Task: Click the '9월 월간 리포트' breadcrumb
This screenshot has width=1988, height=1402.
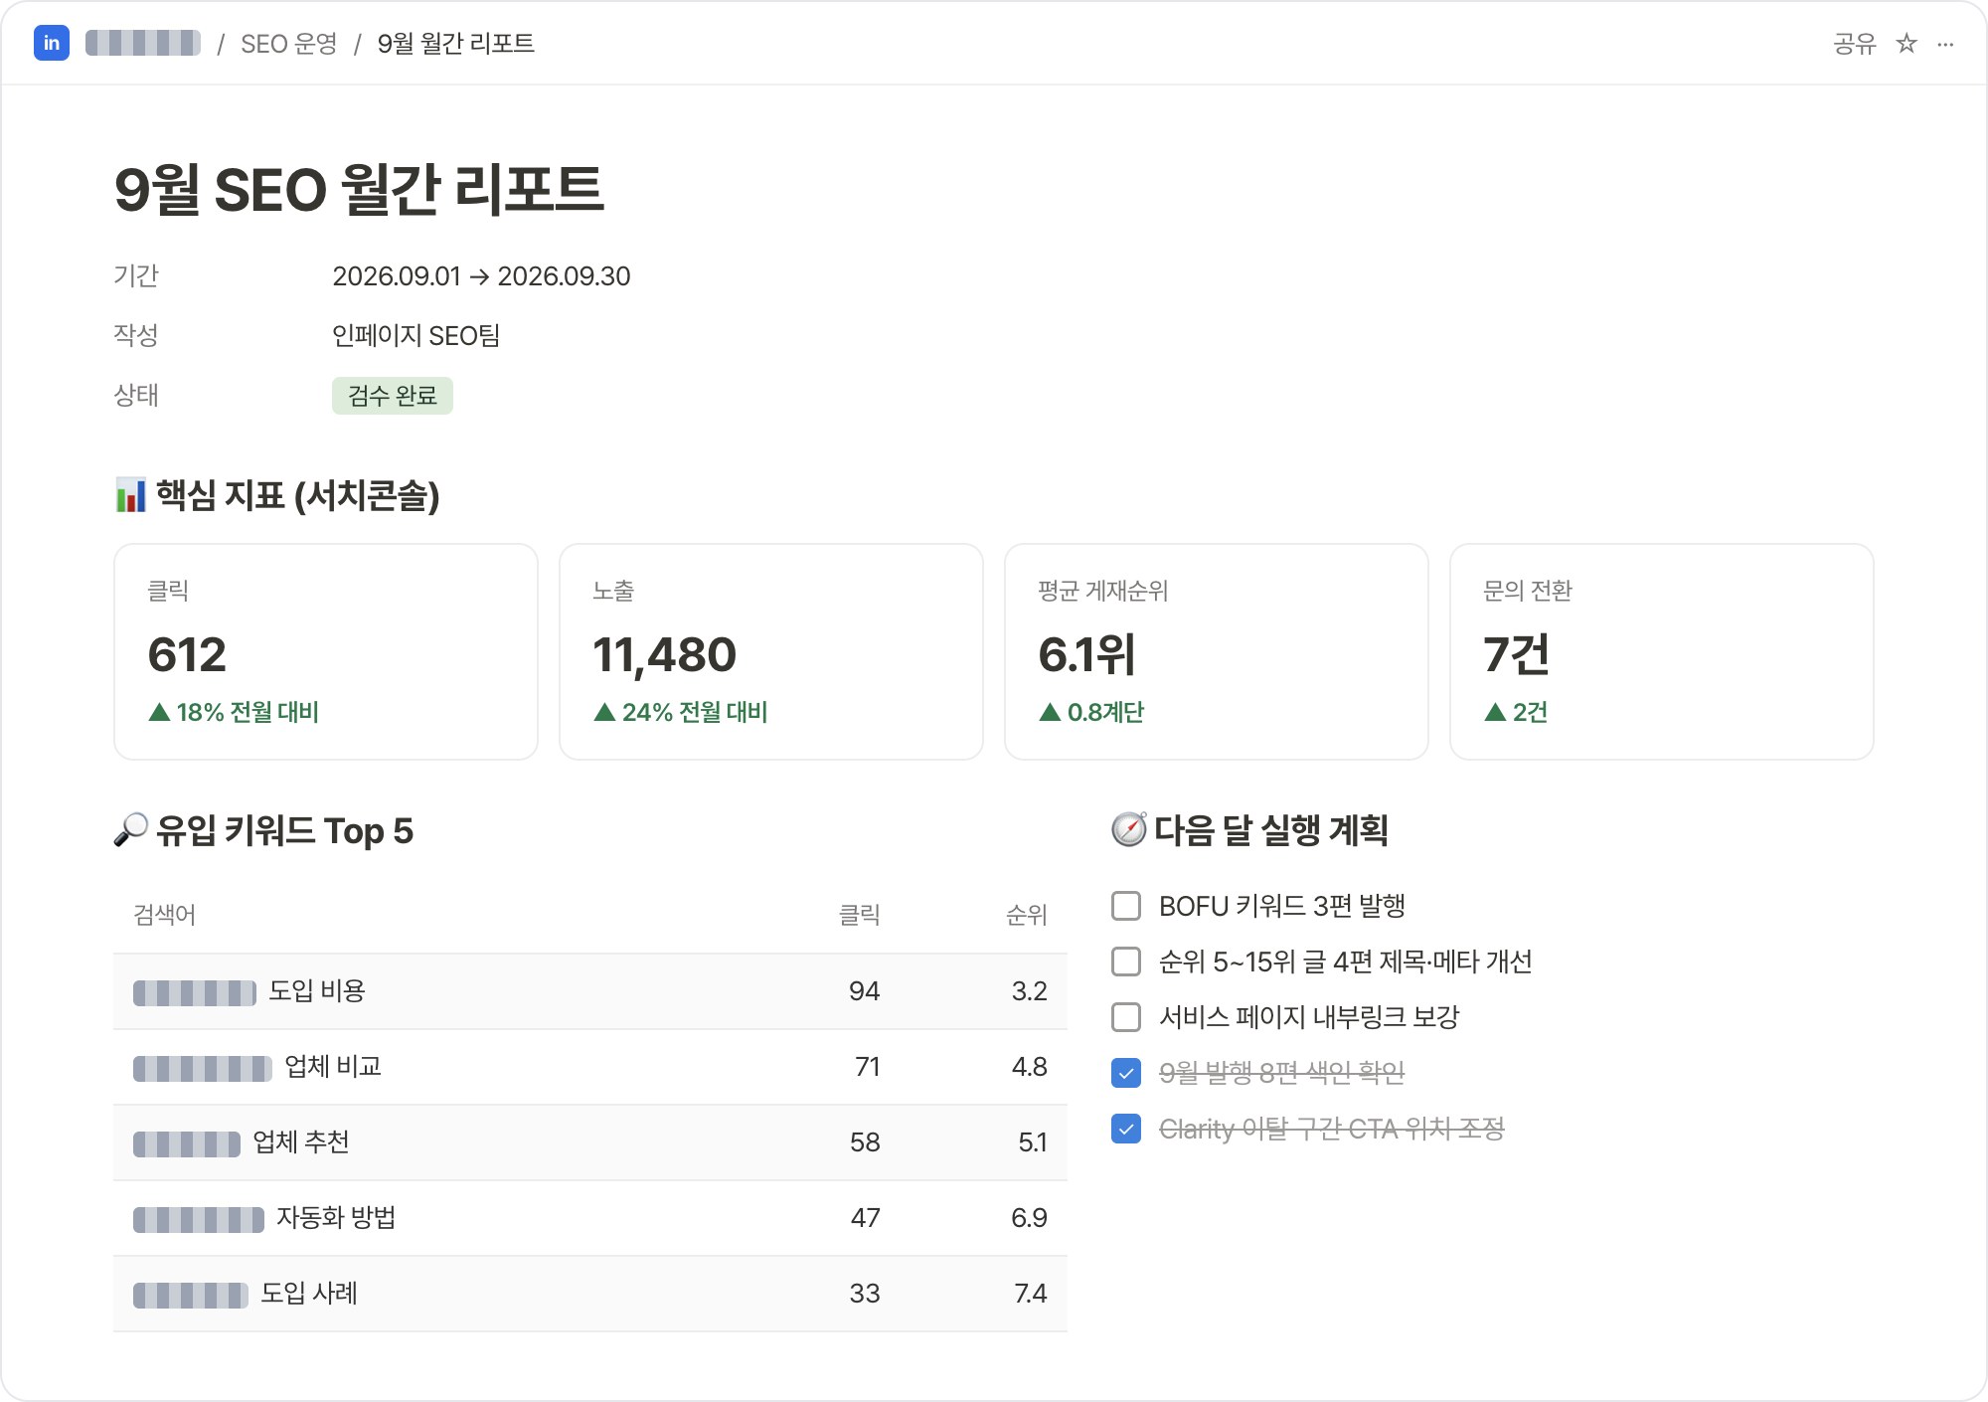Action: 455,44
